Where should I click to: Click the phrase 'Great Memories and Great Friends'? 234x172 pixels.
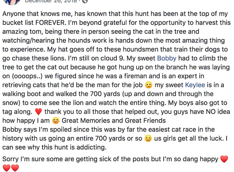pyautogui.click(x=114, y=121)
